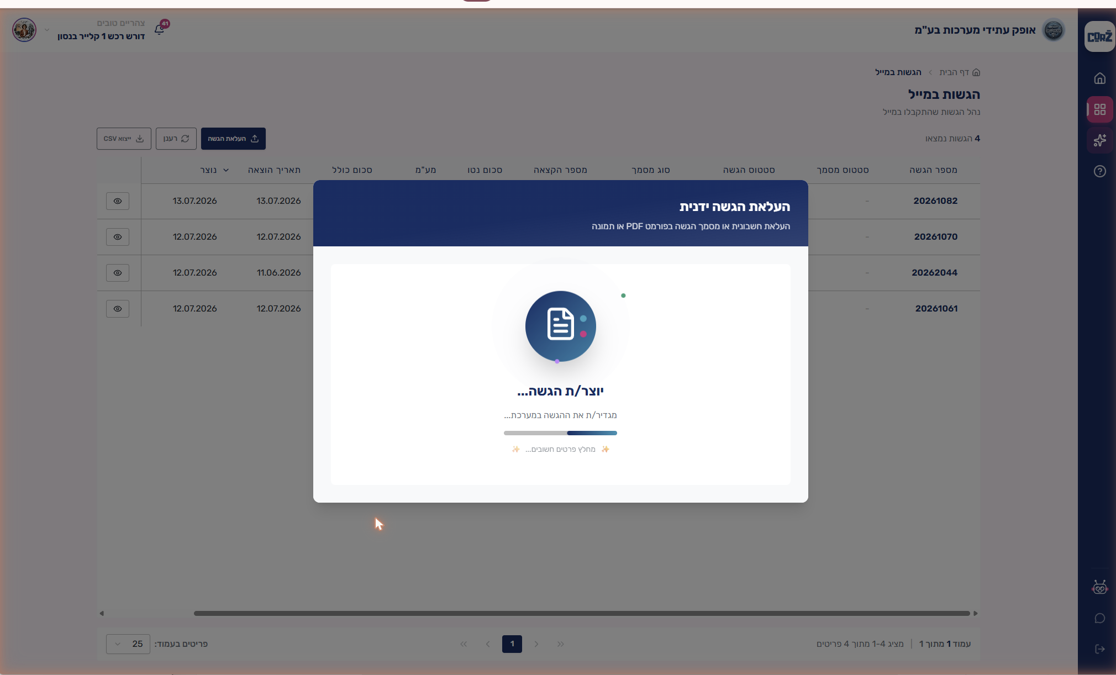
Task: Click מספר הגשה column header
Action: [x=933, y=170]
